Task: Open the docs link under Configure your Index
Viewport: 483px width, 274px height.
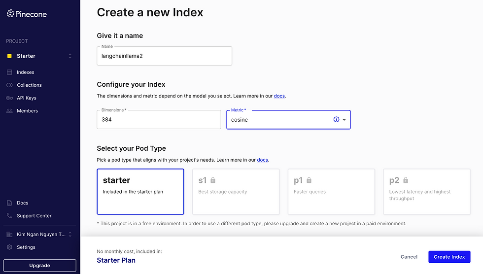Action: tap(279, 96)
